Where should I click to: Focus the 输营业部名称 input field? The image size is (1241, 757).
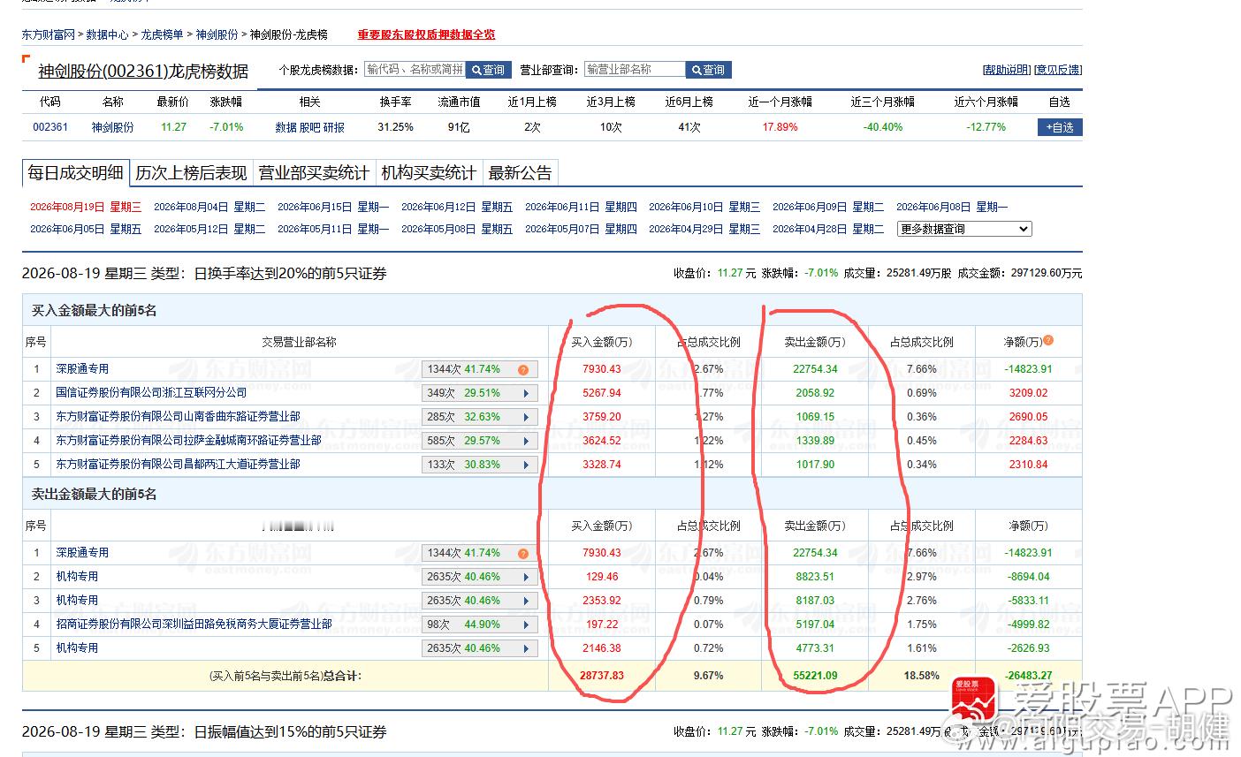635,69
